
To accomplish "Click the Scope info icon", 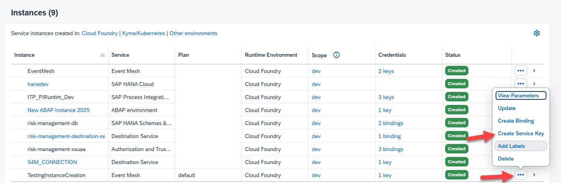I will (x=336, y=55).
